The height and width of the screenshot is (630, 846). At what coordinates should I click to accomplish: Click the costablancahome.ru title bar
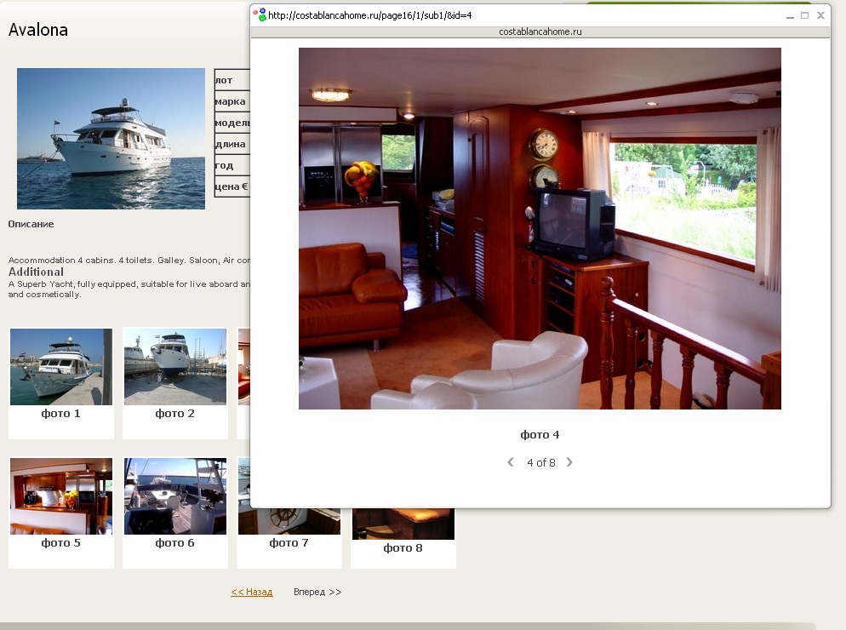tap(540, 31)
